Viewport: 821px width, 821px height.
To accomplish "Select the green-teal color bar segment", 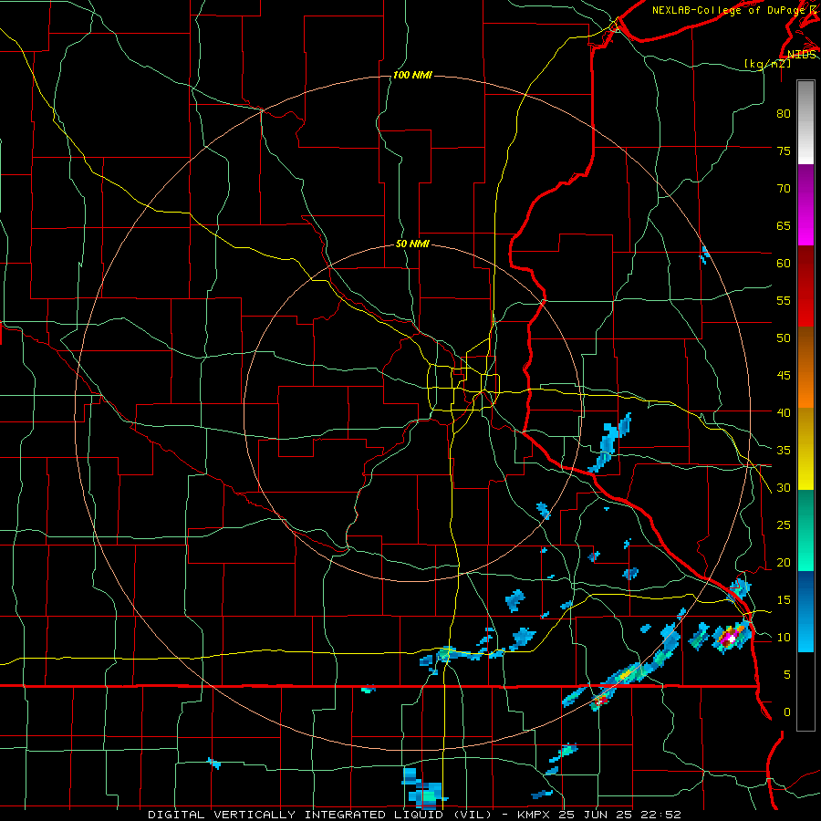I will coord(805,530).
